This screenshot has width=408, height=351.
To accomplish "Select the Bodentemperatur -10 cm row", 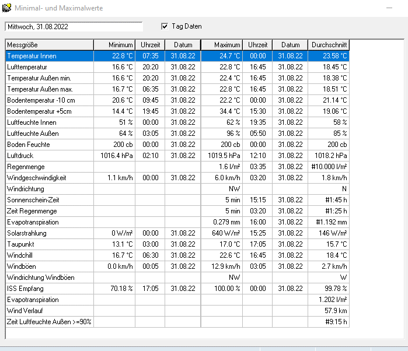I will coord(49,100).
